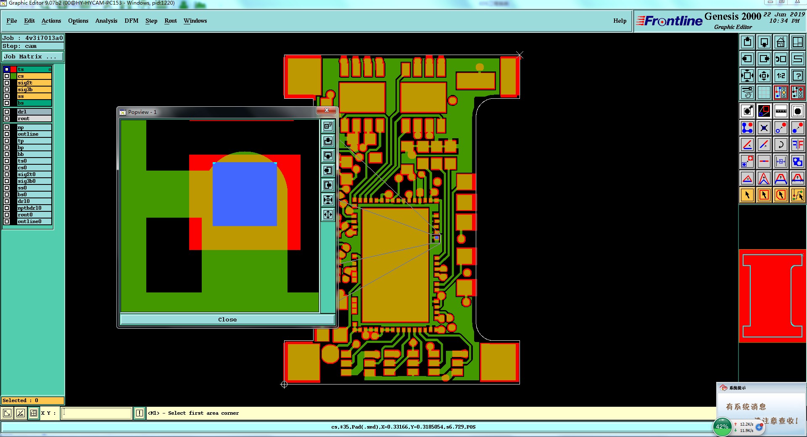Click the zoom out shrink icon in right toolbar
The height and width of the screenshot is (437, 807).
(x=764, y=76)
